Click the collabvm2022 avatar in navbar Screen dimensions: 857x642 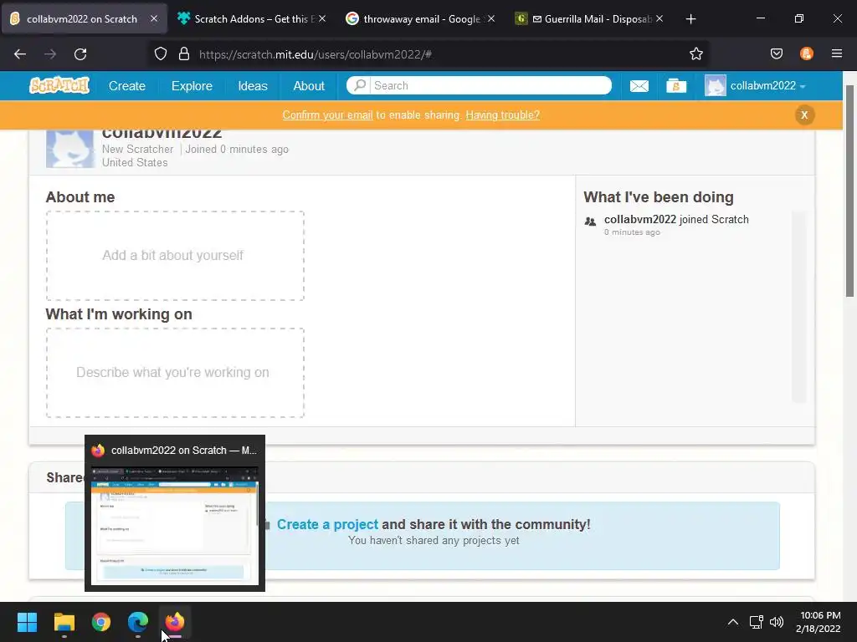(715, 86)
